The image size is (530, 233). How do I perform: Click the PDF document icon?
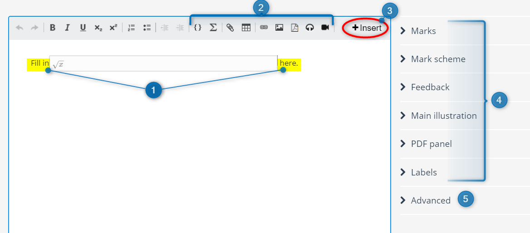[295, 28]
